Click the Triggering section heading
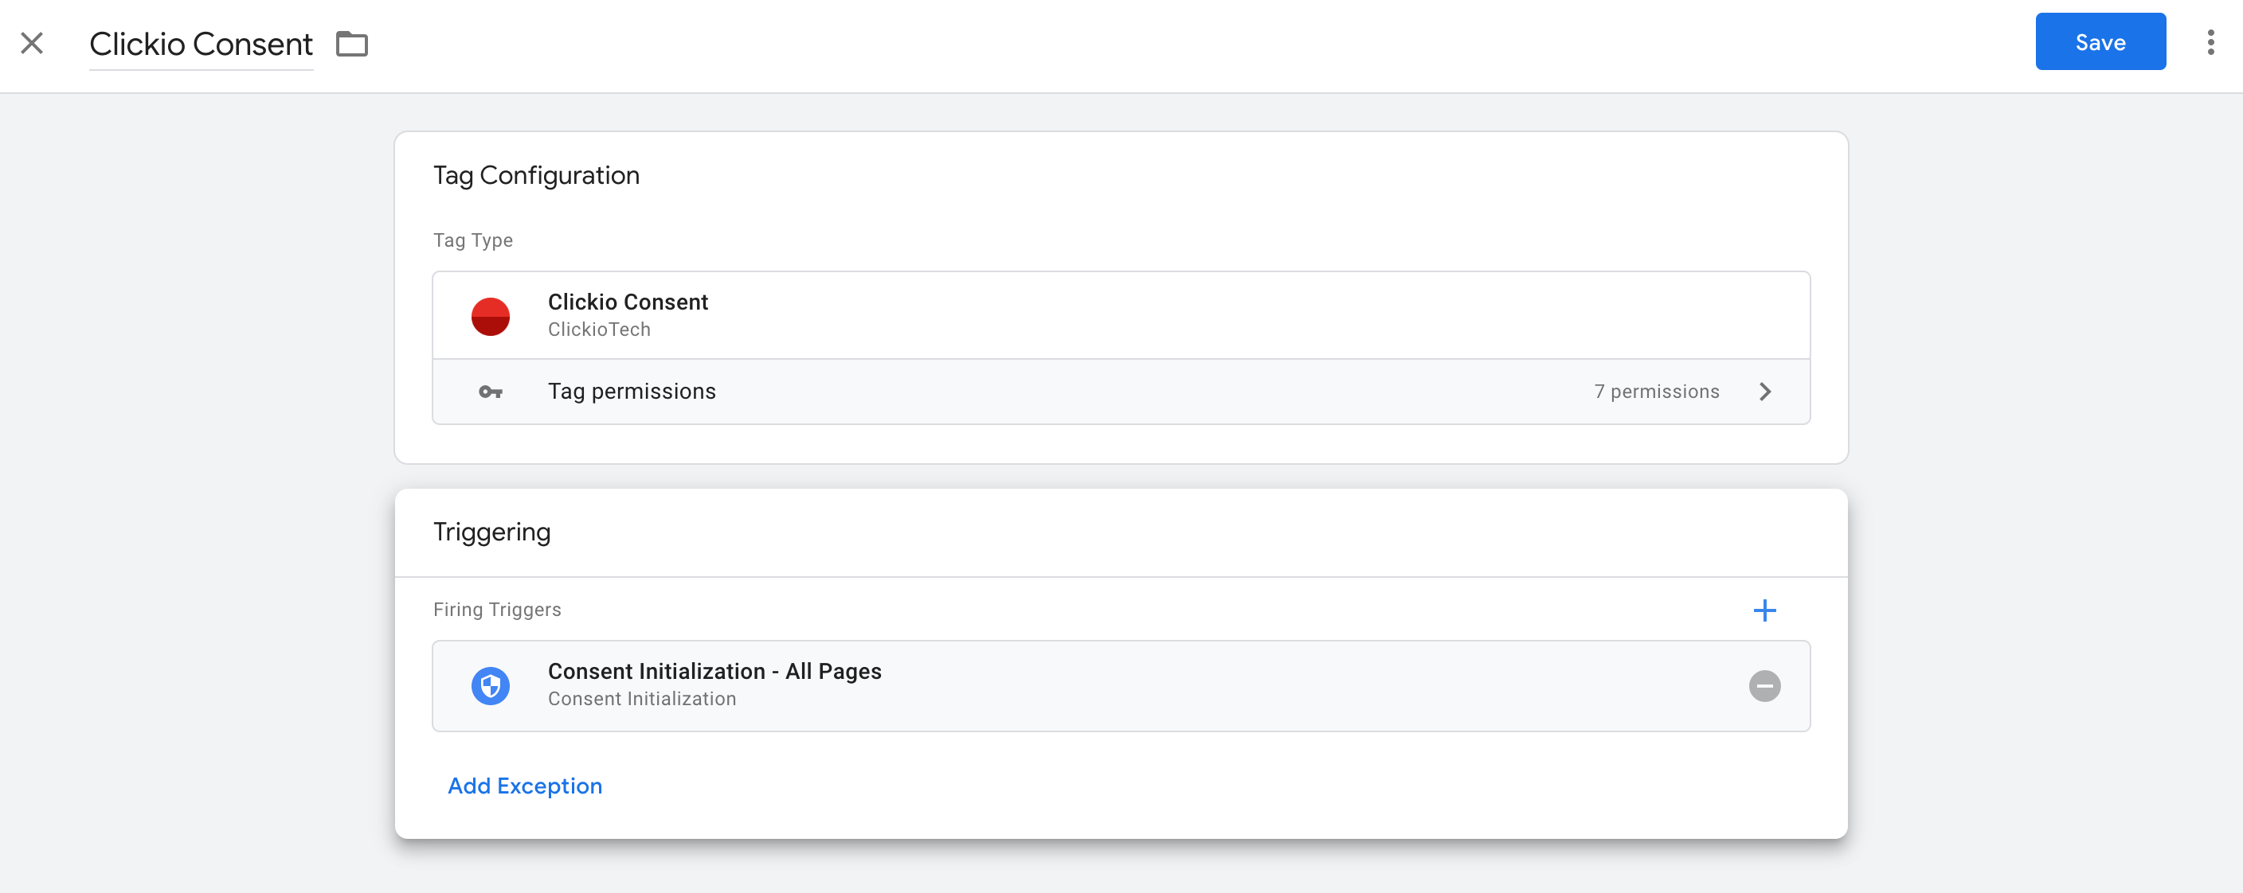 click(x=491, y=532)
